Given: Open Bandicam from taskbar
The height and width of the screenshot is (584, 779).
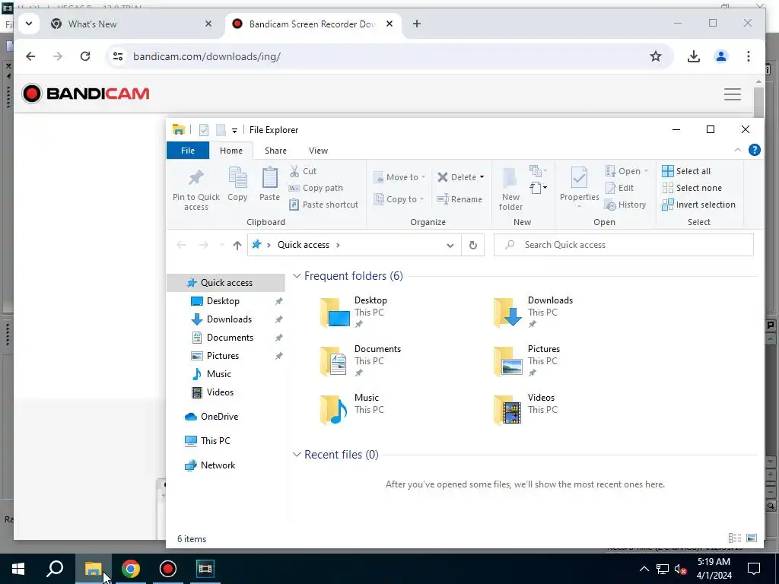Looking at the screenshot, I should [168, 569].
